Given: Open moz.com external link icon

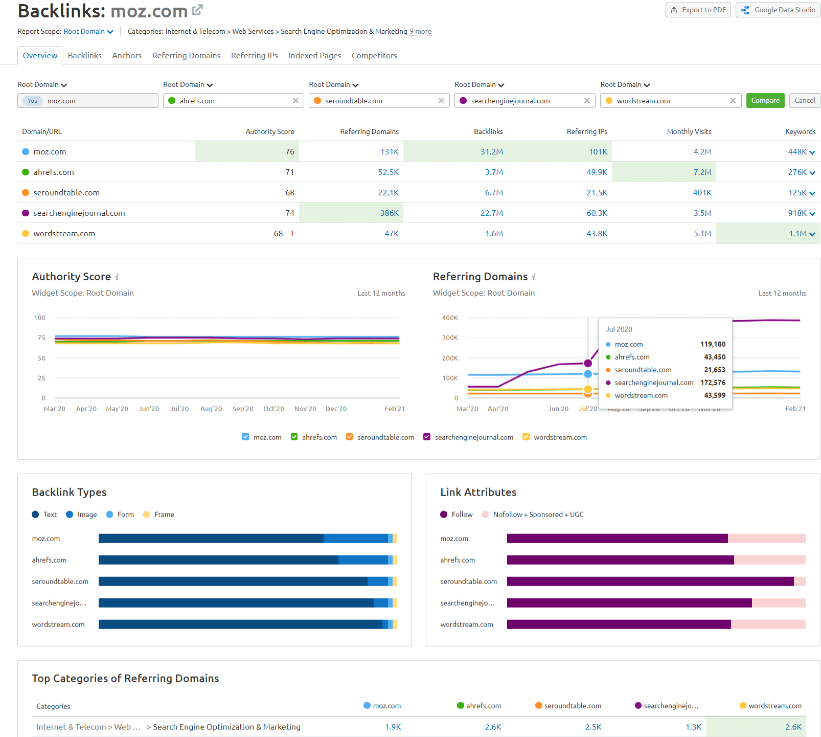Looking at the screenshot, I should pos(197,10).
